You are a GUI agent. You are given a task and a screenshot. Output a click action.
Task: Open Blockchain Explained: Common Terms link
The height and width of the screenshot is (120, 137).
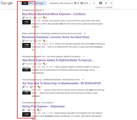56,37
